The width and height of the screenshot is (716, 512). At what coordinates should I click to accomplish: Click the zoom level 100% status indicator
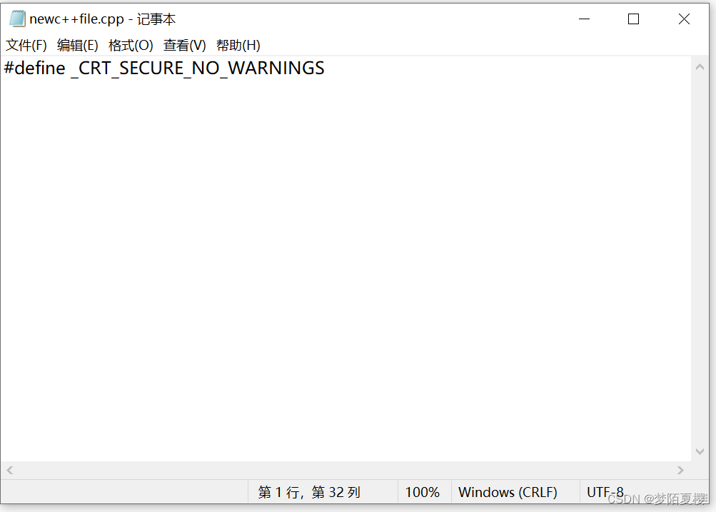[x=422, y=492]
